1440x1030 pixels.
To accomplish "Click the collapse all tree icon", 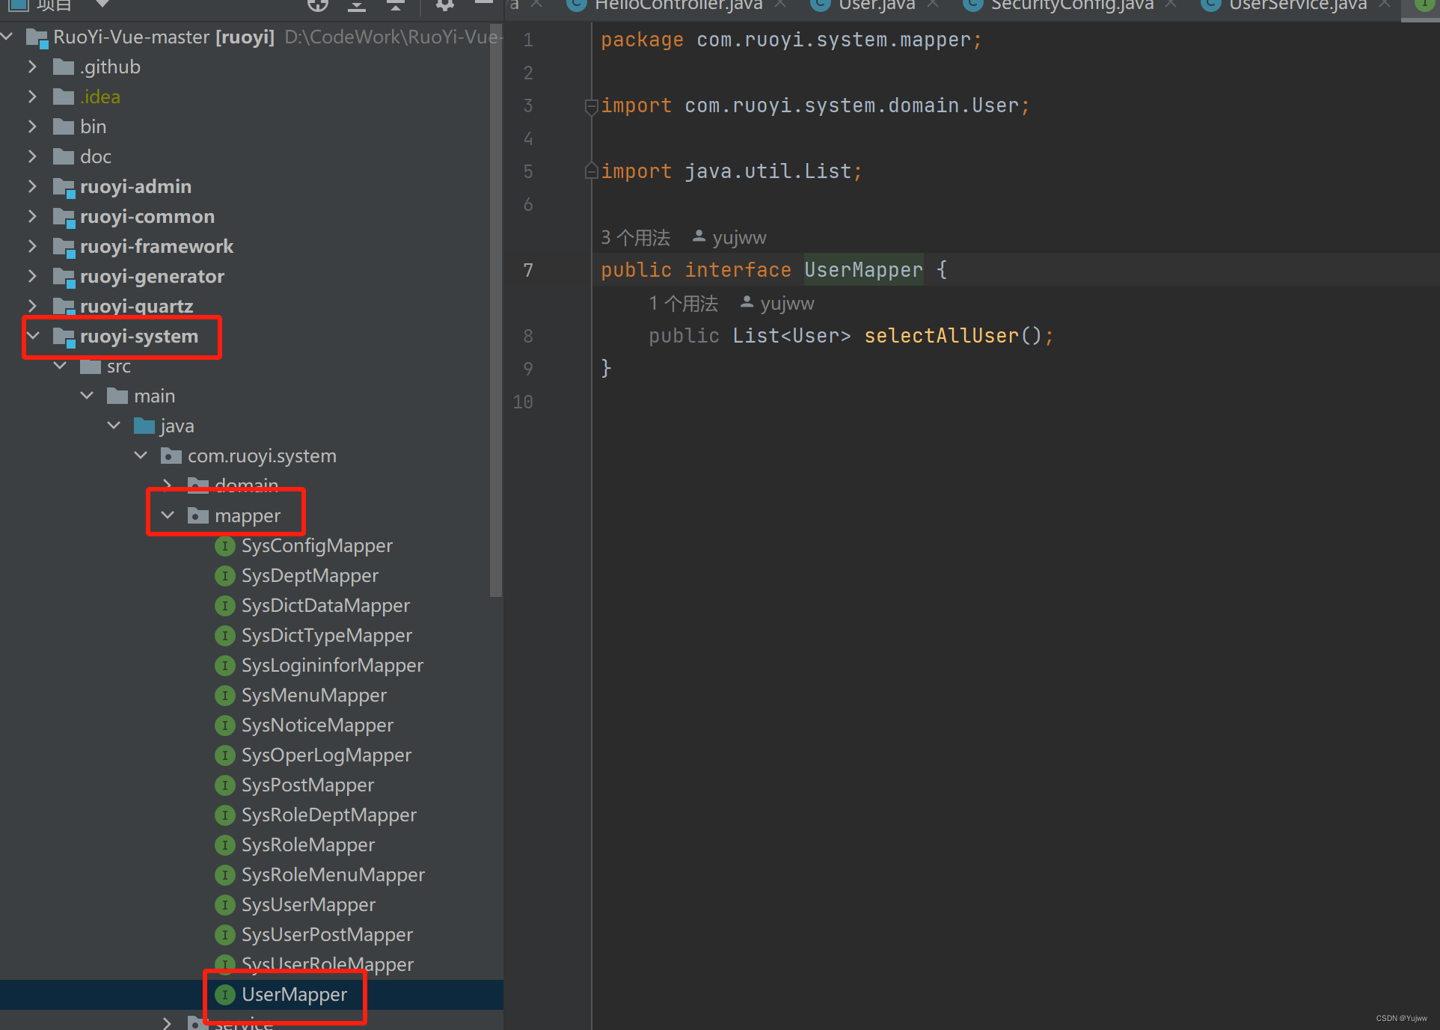I will [x=395, y=5].
